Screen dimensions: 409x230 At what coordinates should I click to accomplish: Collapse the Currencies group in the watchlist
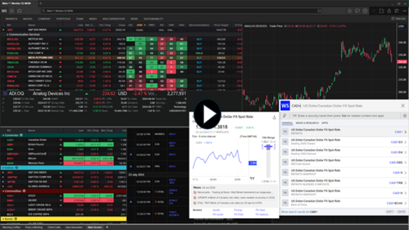[3, 135]
